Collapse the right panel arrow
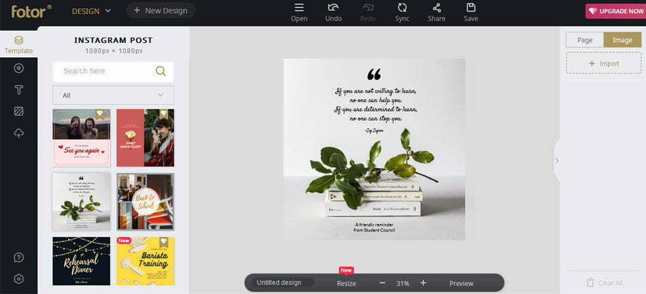The height and width of the screenshot is (294, 646). coord(557,161)
